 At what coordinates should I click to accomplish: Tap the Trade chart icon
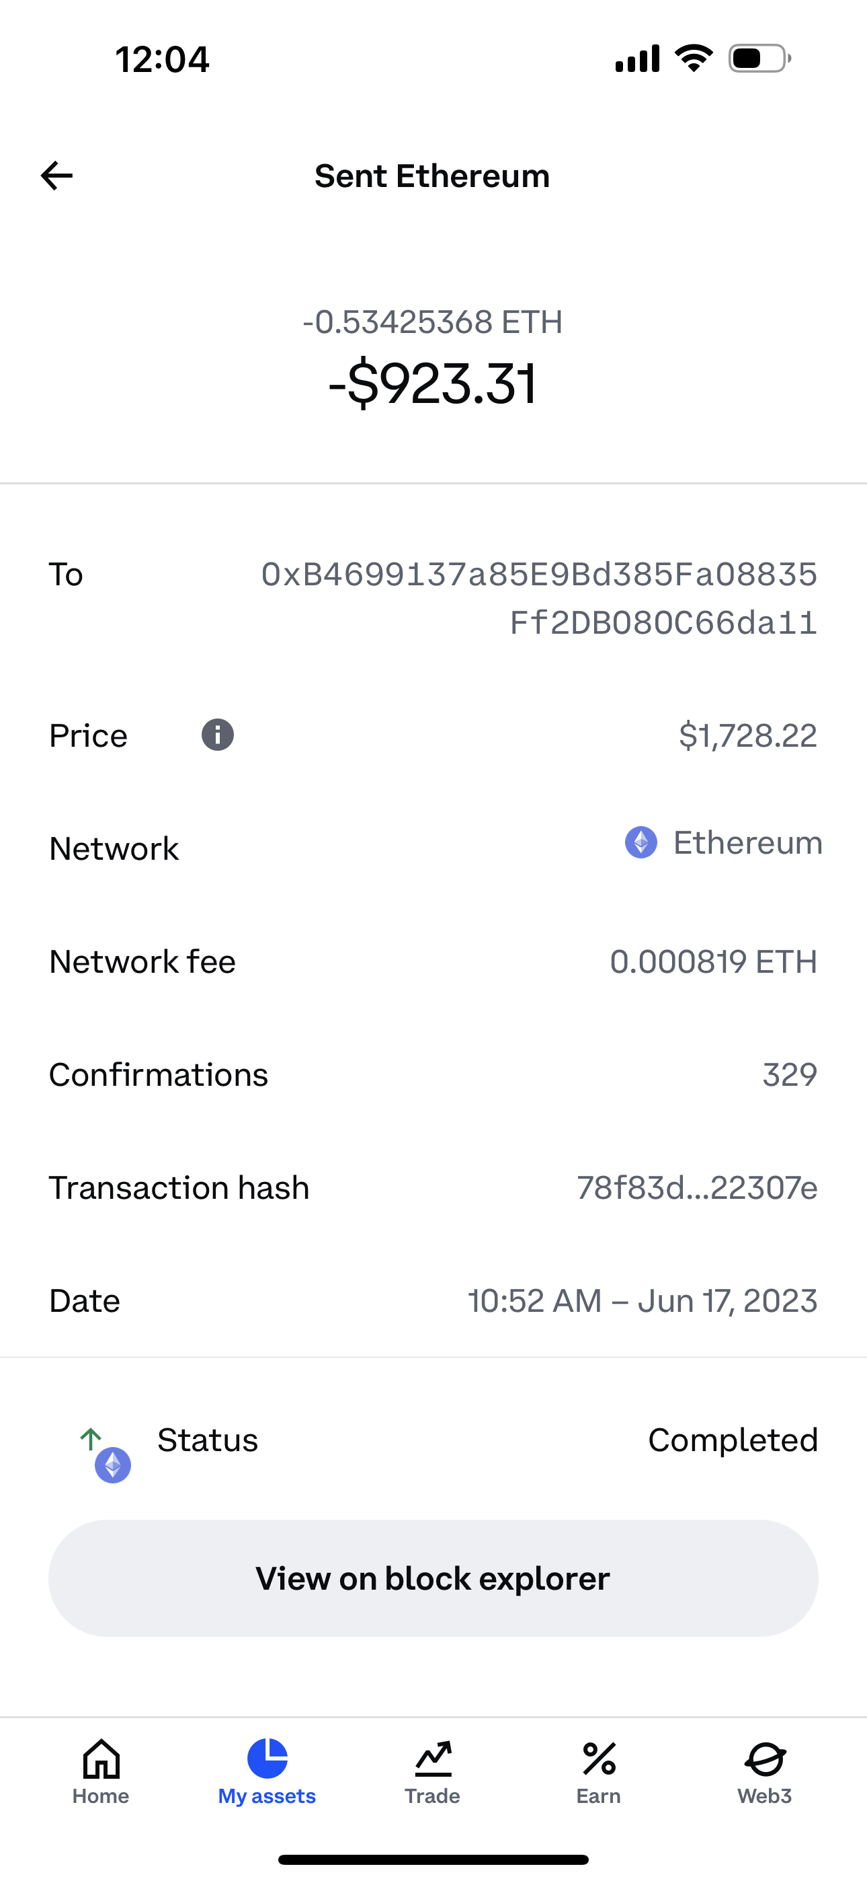[x=433, y=1759]
